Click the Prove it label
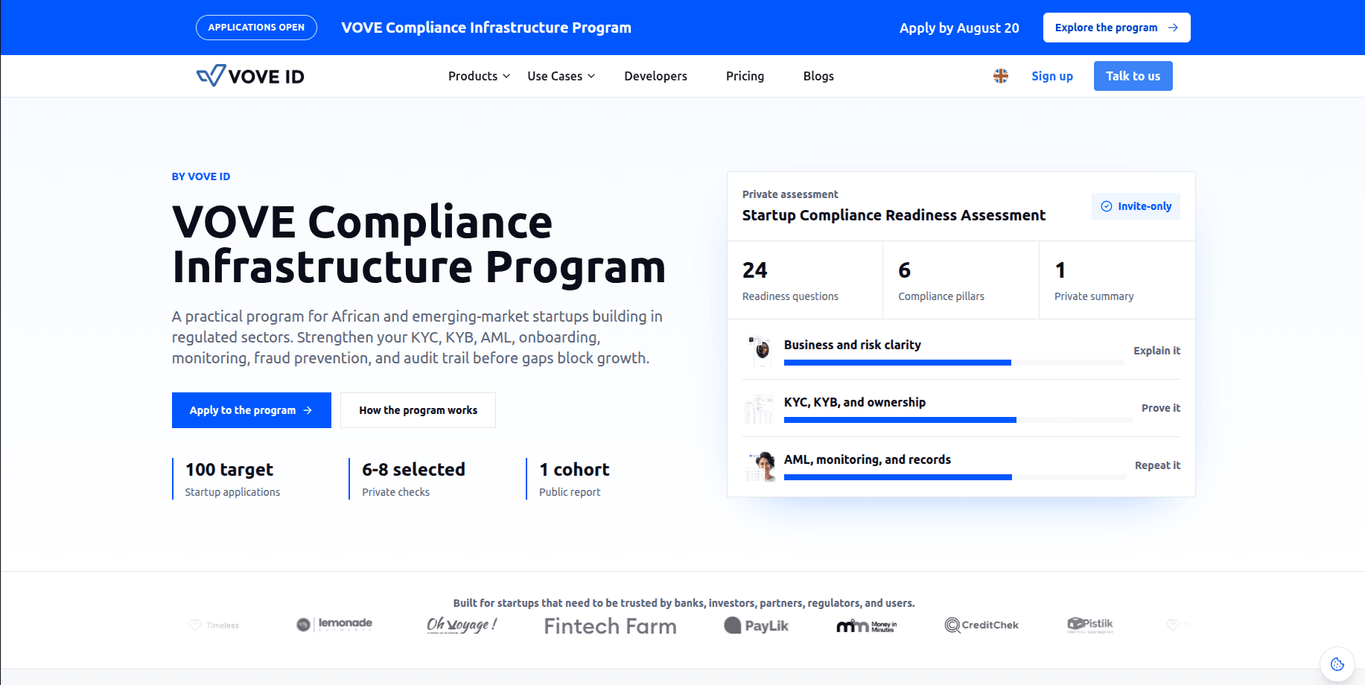This screenshot has height=685, width=1365. tap(1161, 408)
